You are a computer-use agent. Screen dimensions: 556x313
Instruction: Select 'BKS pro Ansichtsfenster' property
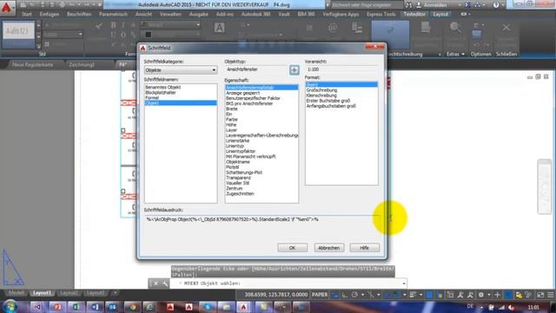click(249, 103)
